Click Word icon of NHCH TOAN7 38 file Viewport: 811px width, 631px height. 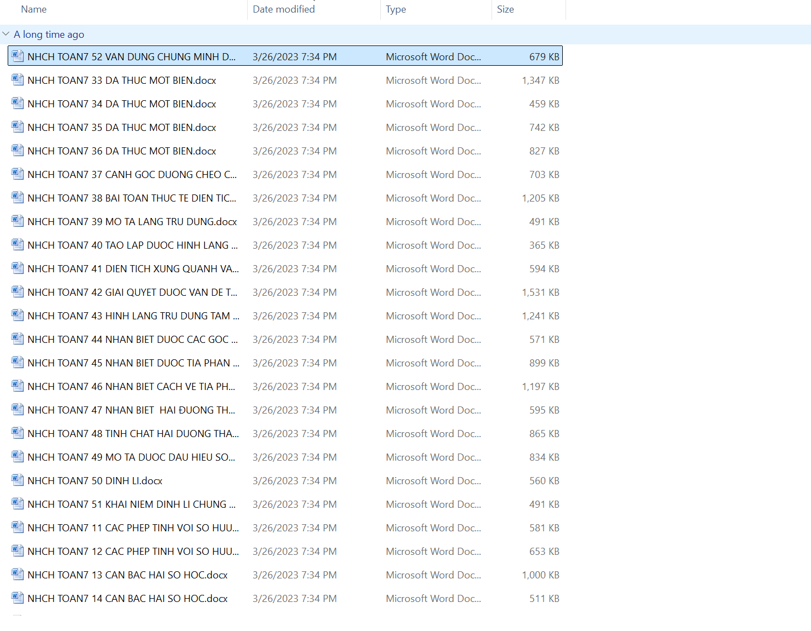pos(18,197)
